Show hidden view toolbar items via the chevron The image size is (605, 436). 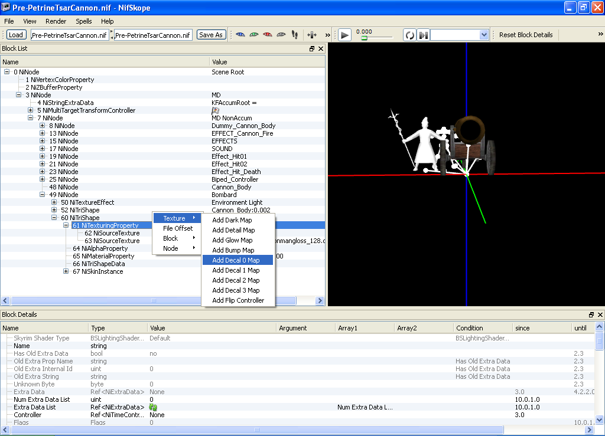pyautogui.click(x=327, y=35)
